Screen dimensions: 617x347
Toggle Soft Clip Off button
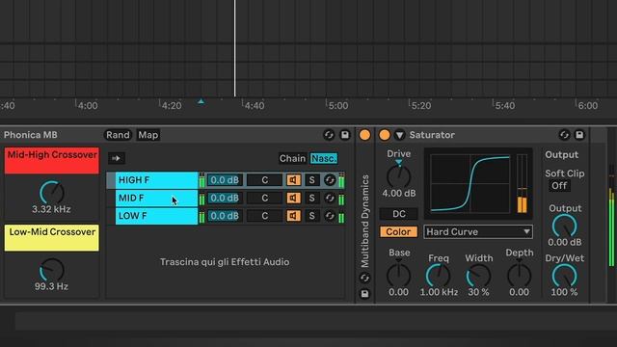click(x=559, y=185)
